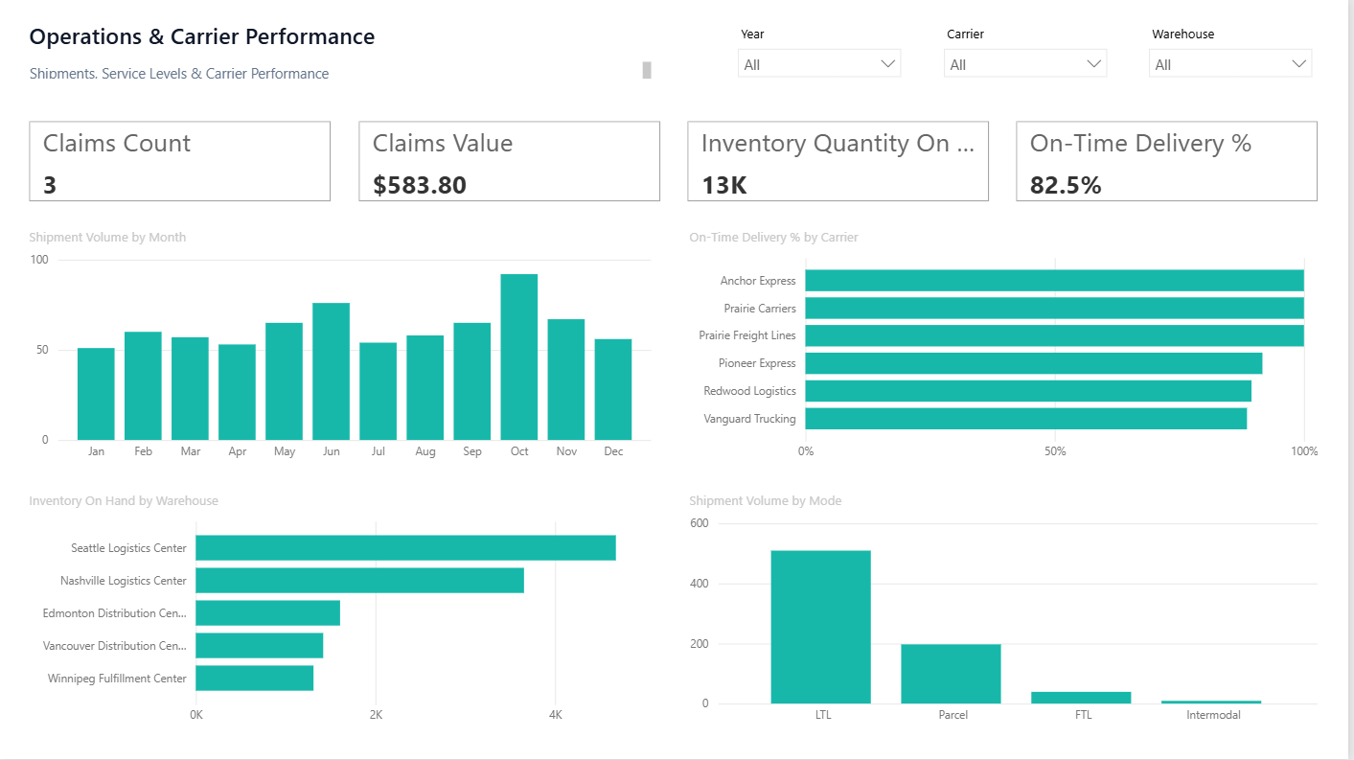Select the May shipment volume bar
1354x760 pixels.
[284, 381]
